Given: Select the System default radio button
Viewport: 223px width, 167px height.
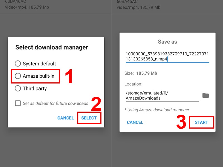Looking at the screenshot, I should tap(18, 64).
